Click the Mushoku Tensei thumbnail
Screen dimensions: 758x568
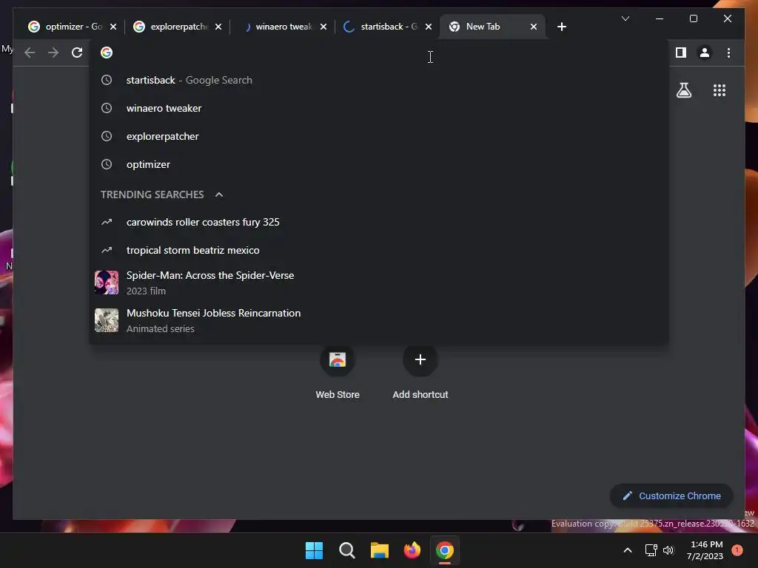[107, 320]
